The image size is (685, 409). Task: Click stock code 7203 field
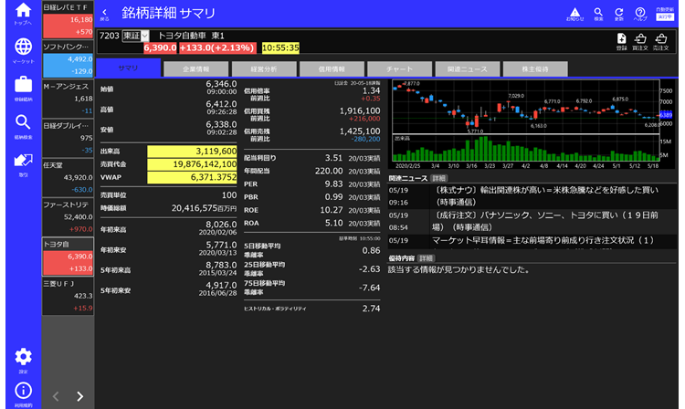(110, 36)
